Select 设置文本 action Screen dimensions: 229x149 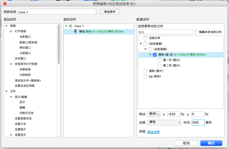20,124
